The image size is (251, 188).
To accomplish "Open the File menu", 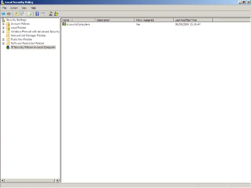I will tap(4, 8).
